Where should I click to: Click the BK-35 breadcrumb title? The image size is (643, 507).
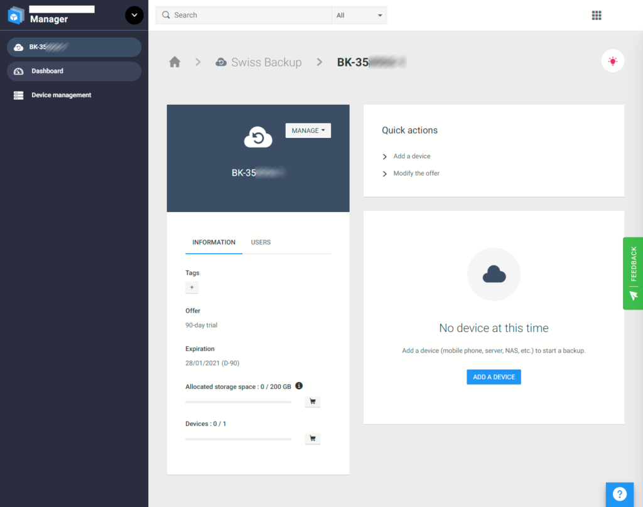click(371, 62)
